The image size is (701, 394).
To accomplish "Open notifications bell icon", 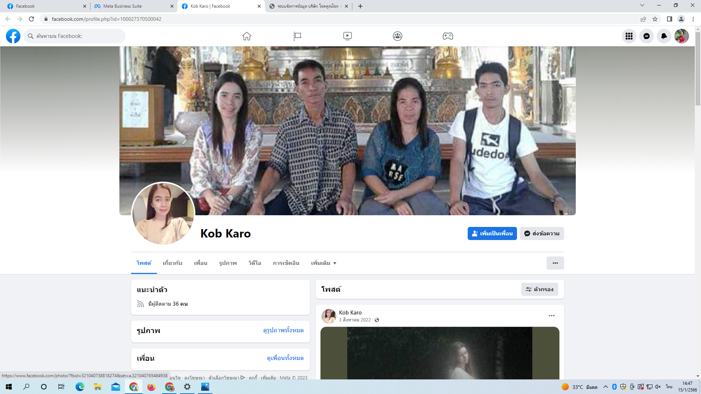I will (664, 36).
